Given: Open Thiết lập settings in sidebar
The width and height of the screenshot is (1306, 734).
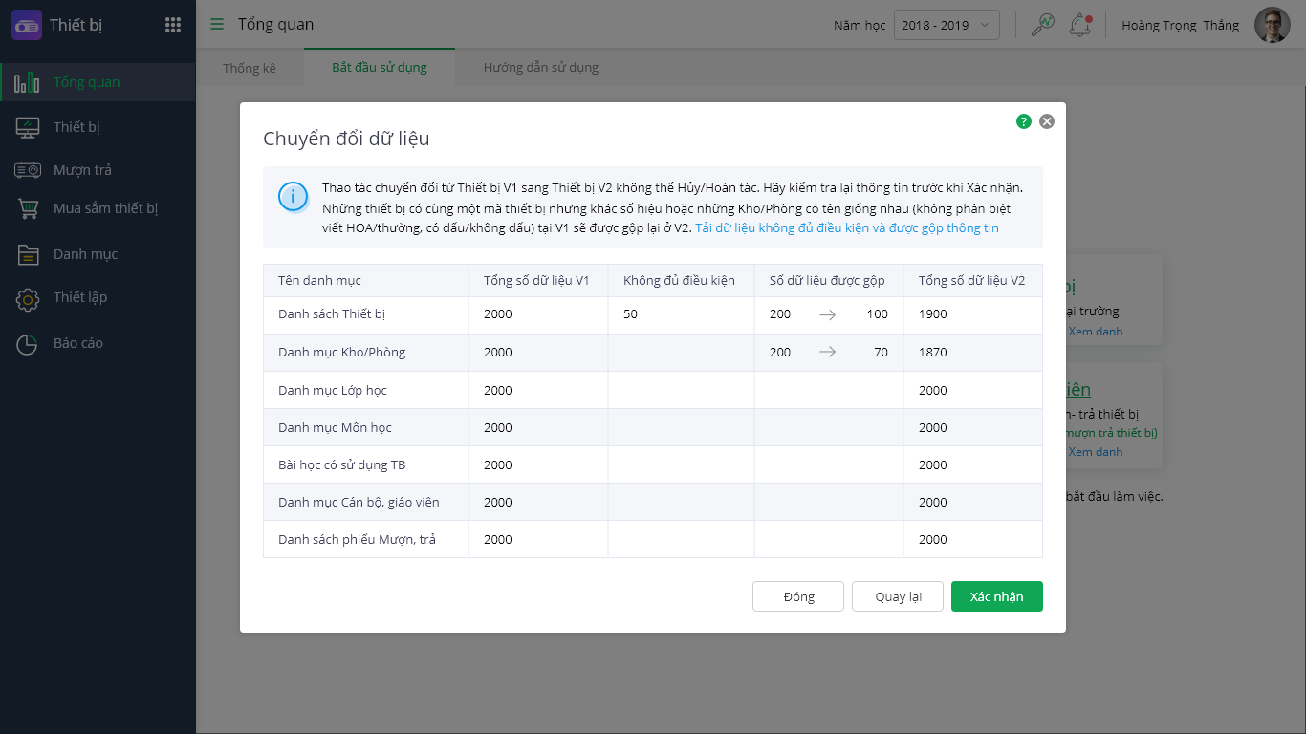Looking at the screenshot, I should (x=80, y=297).
